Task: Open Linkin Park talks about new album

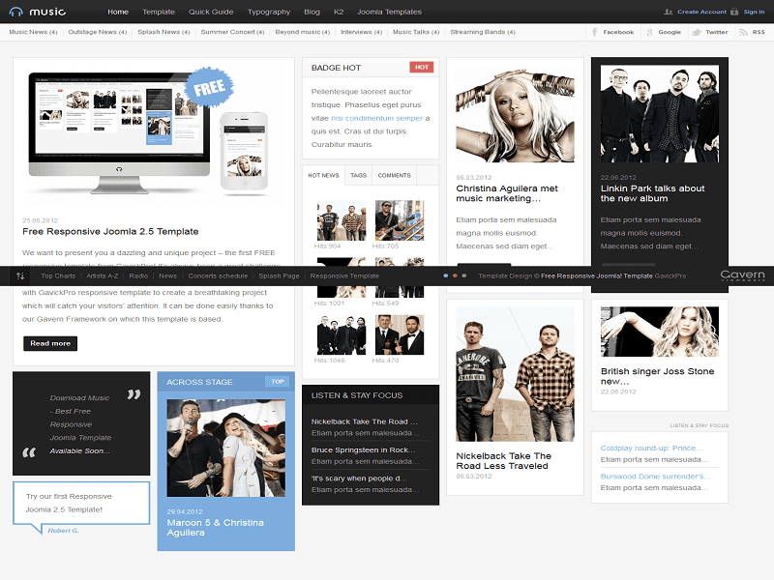Action: click(652, 193)
